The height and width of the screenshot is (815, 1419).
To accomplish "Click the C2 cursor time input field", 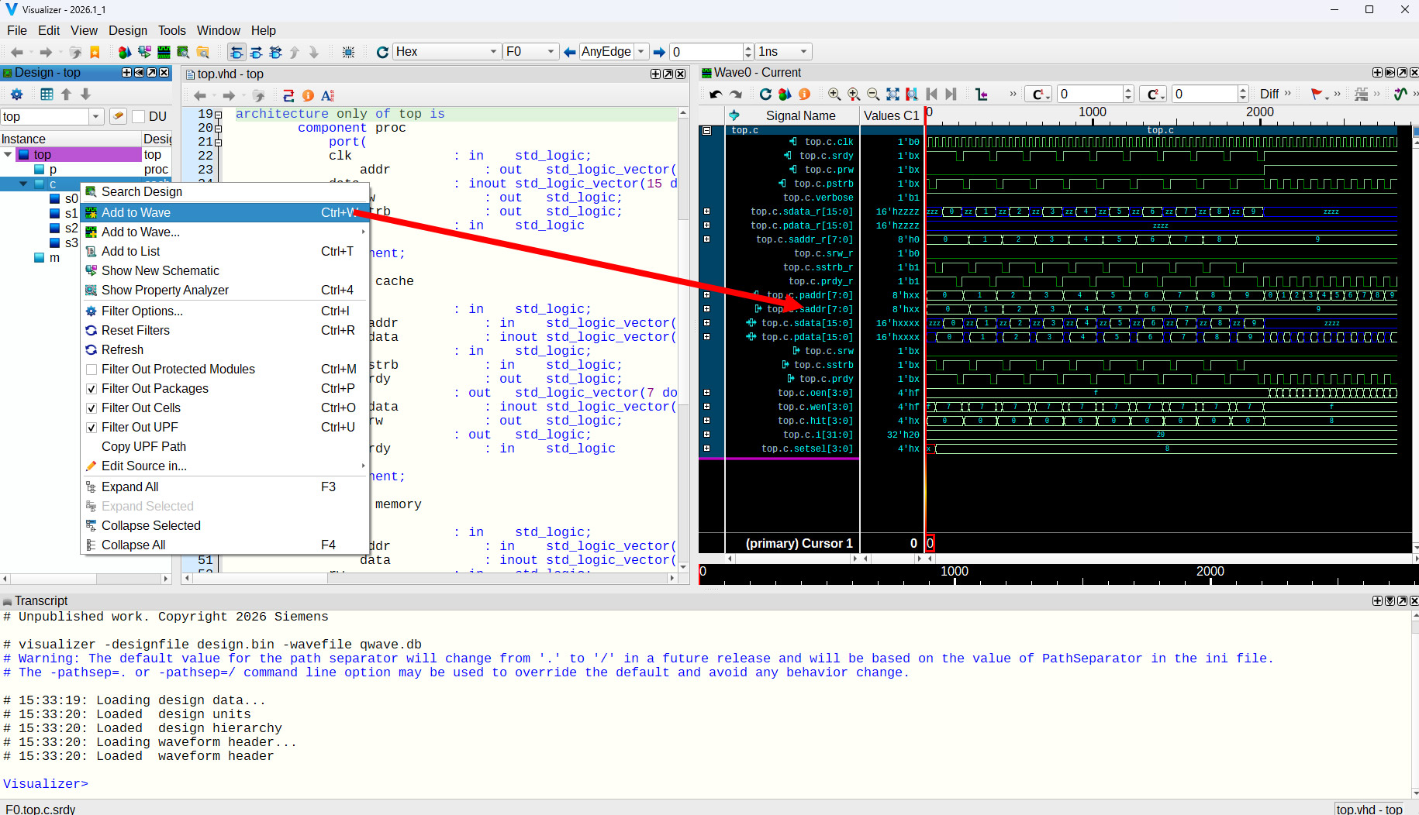I will pos(1204,95).
